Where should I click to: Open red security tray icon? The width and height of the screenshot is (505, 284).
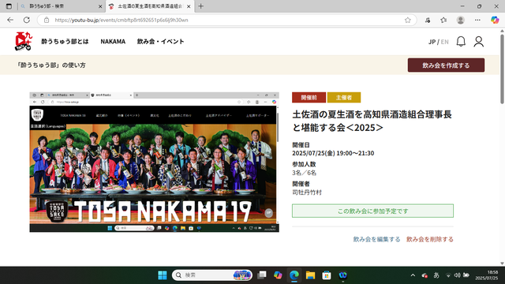pyautogui.click(x=425, y=275)
